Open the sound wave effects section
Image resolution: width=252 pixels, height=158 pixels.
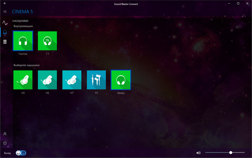point(5,23)
